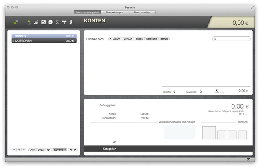Sort transactions by Betrag

164,39
